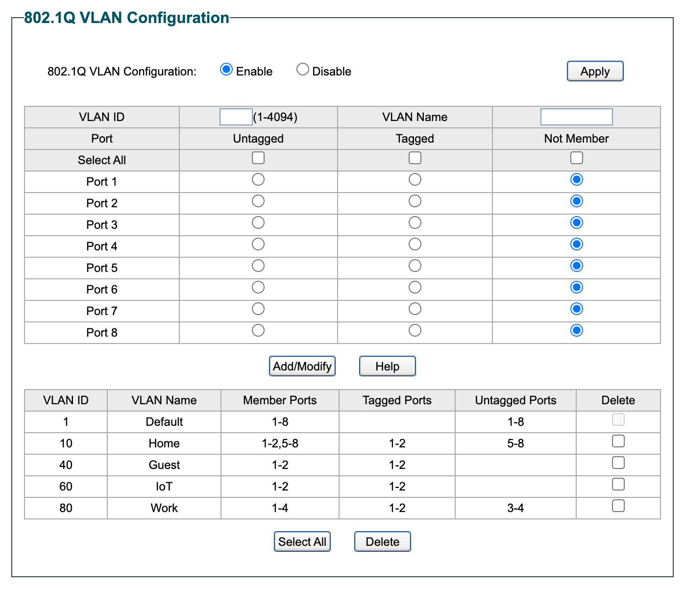Viewport: 685px width, 589px height.
Task: Focus the VLAN Name text box
Action: point(576,117)
